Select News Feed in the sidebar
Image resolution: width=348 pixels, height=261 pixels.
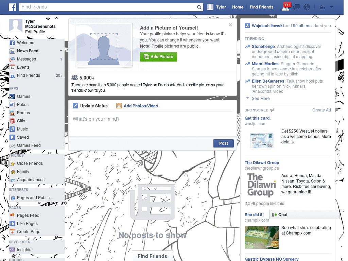coord(28,51)
